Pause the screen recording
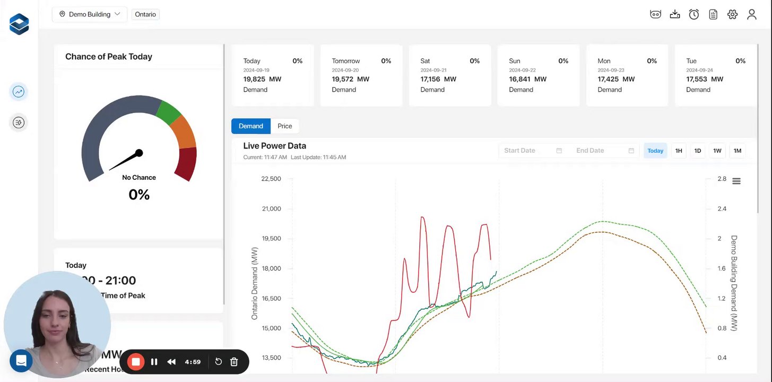The height and width of the screenshot is (382, 772). (x=154, y=362)
